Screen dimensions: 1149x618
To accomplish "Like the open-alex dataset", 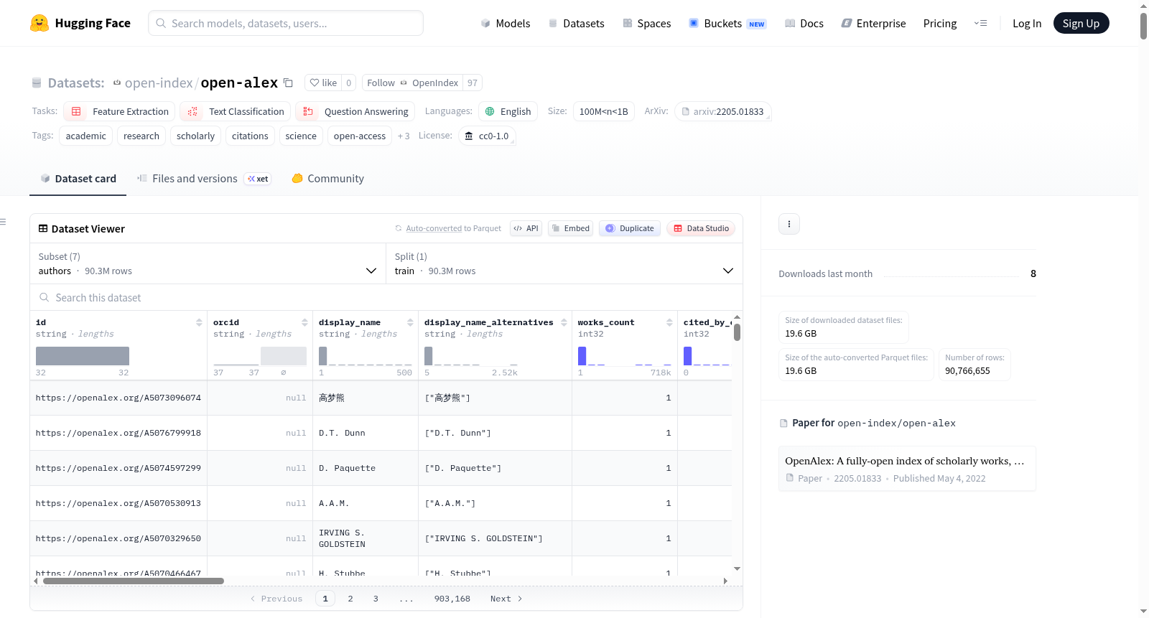I will [323, 83].
